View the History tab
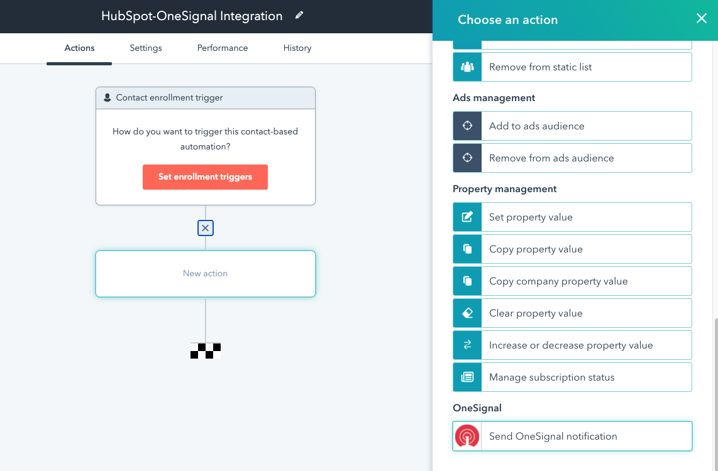Viewport: 718px width, 471px height. coord(297,48)
